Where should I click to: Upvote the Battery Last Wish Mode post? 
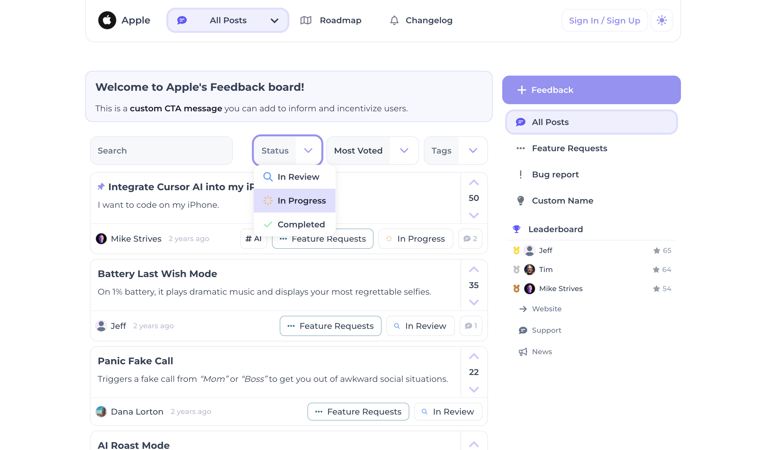coord(474,270)
